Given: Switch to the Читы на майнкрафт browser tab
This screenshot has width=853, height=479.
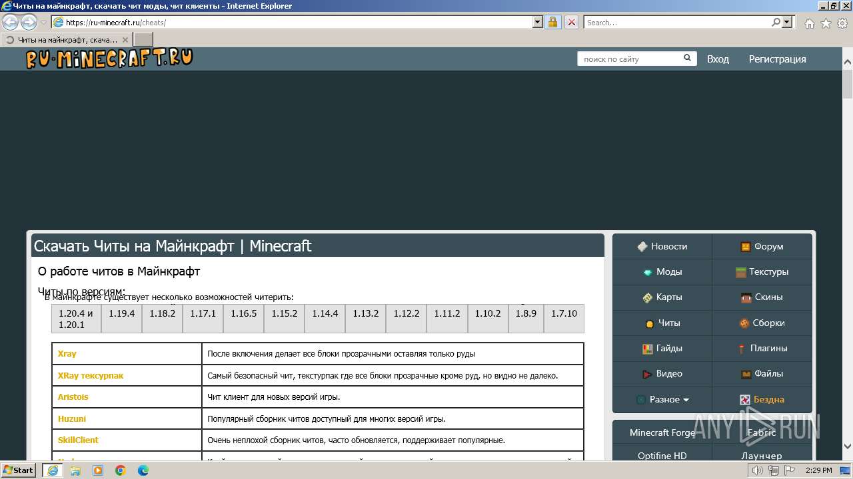Looking at the screenshot, I should coord(67,40).
